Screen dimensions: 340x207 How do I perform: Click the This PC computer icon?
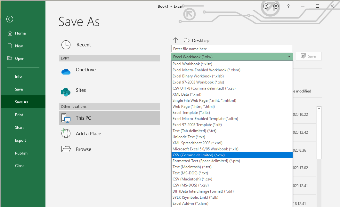pos(66,118)
